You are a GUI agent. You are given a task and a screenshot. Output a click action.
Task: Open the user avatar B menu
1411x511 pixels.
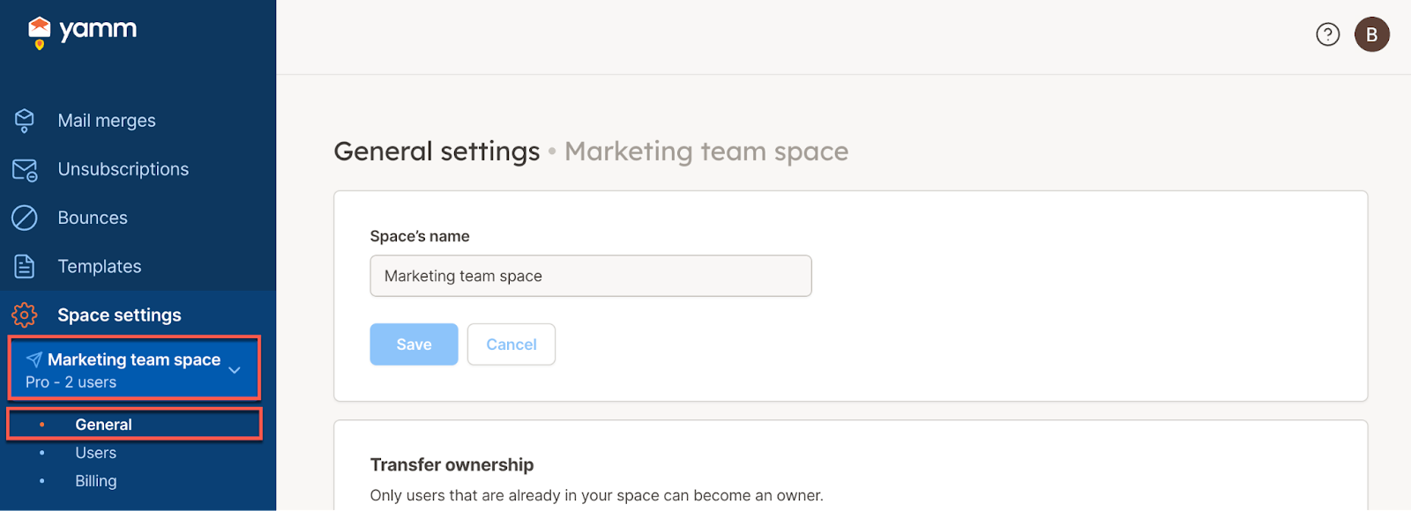pos(1371,34)
